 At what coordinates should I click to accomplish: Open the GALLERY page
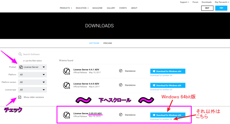111,8
